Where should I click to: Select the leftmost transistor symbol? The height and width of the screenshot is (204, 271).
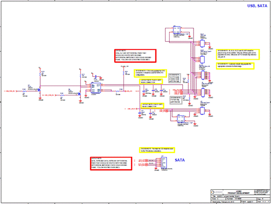(x=39, y=90)
